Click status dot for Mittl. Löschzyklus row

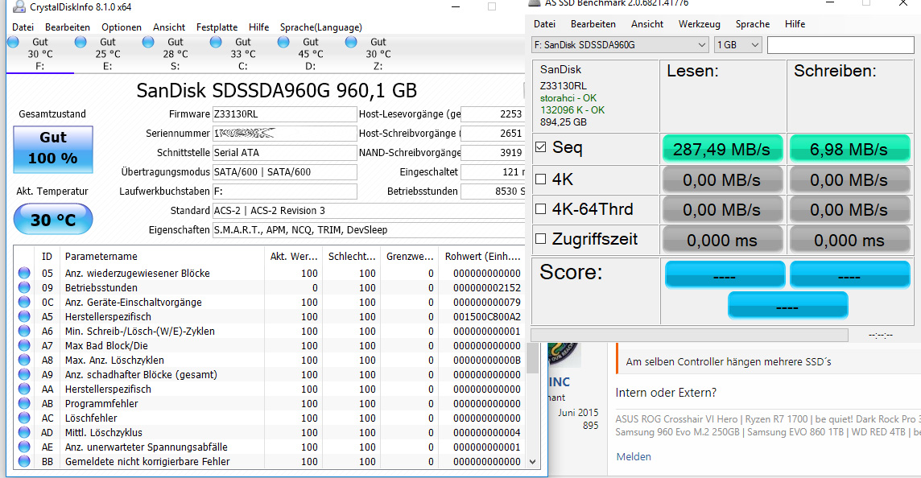24,432
